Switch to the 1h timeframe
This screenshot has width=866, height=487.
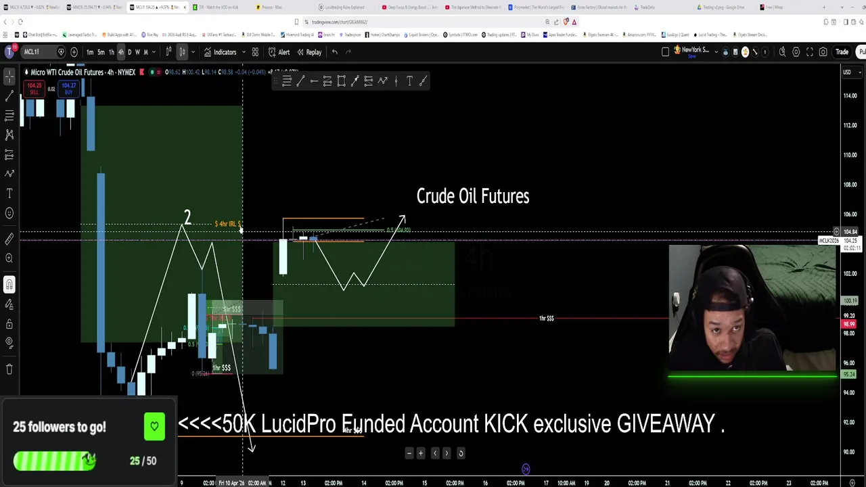coord(111,52)
